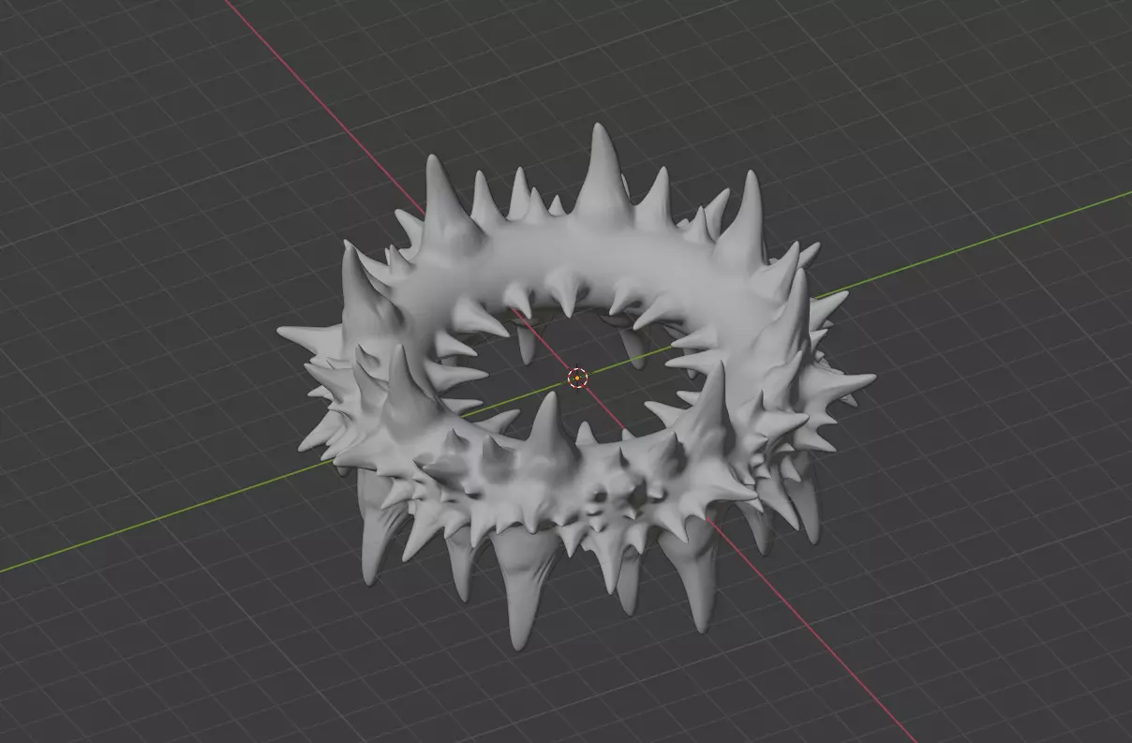Click the 3D cursor at the origin

[577, 378]
